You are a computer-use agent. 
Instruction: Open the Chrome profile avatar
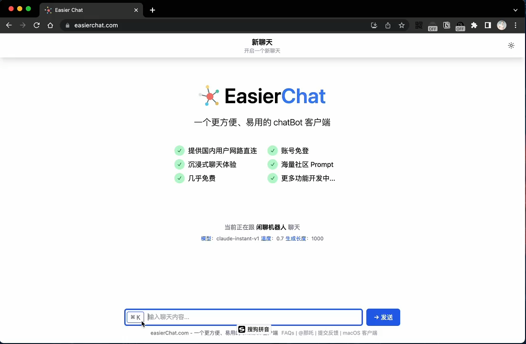pos(502,25)
